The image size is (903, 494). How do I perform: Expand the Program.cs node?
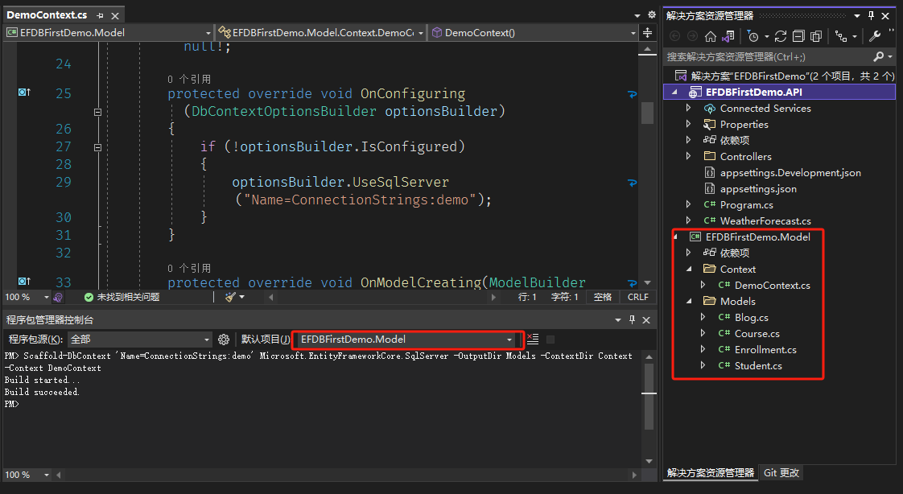(x=688, y=204)
